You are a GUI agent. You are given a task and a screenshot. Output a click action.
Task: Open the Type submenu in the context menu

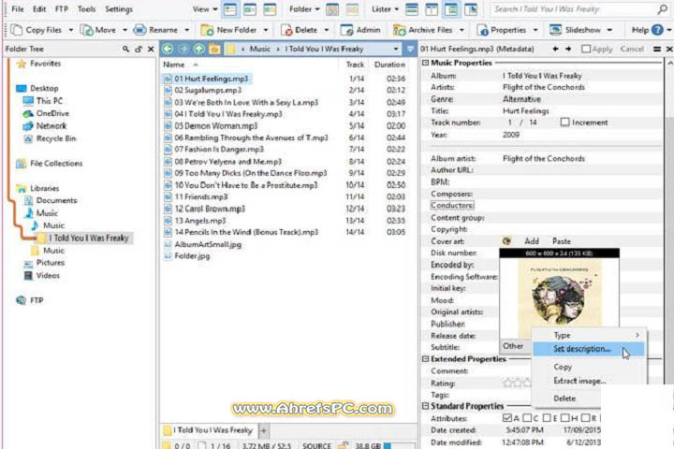(x=589, y=335)
